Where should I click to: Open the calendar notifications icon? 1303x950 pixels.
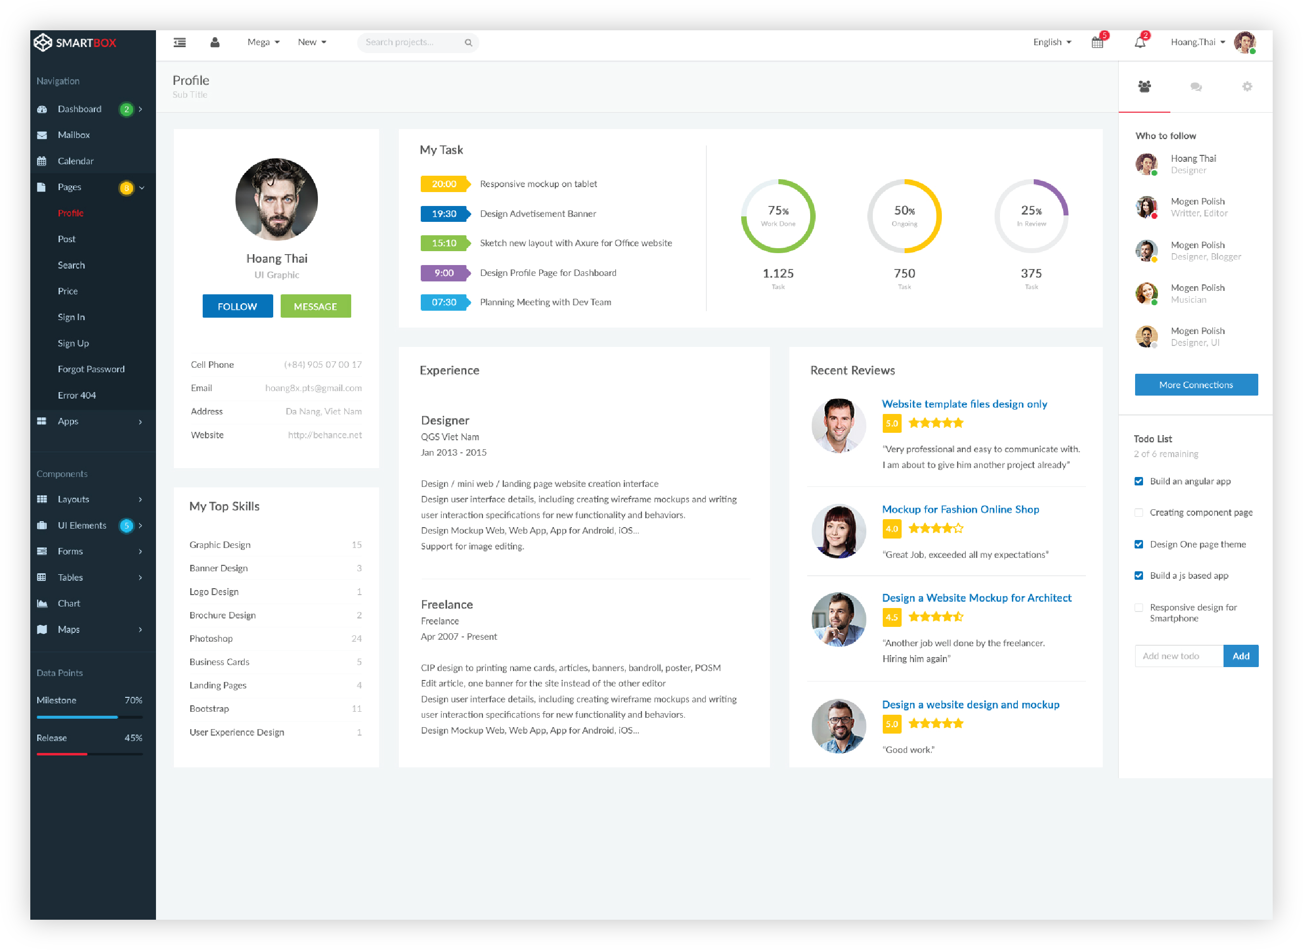click(1097, 43)
